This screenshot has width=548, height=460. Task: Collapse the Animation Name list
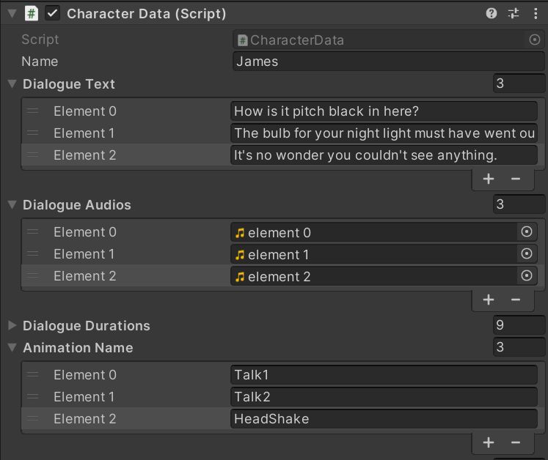click(x=12, y=347)
